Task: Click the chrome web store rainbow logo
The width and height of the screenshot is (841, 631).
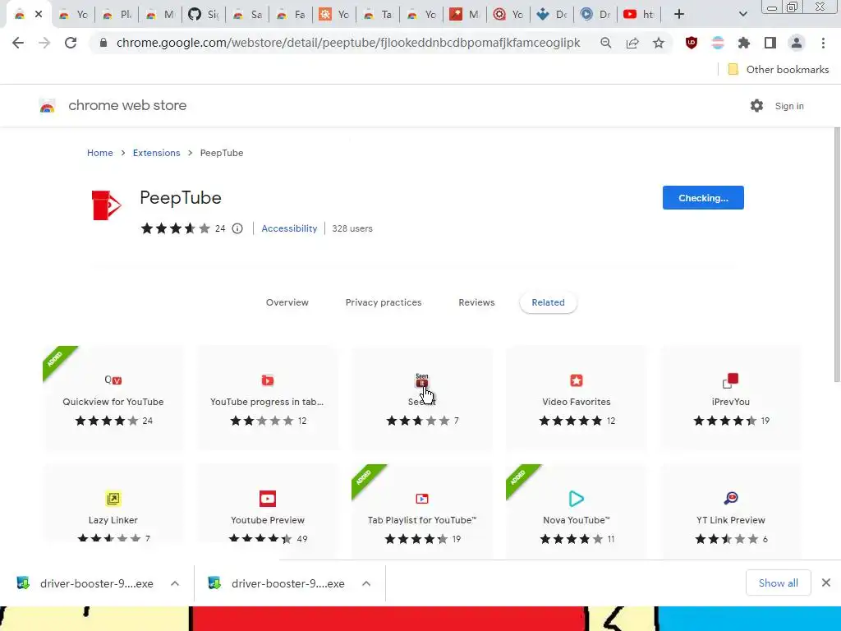Action: 47,106
